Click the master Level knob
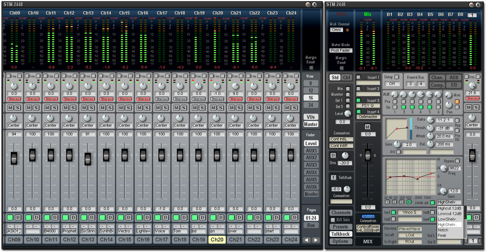Screen dimensions: 487x252 tap(347, 114)
